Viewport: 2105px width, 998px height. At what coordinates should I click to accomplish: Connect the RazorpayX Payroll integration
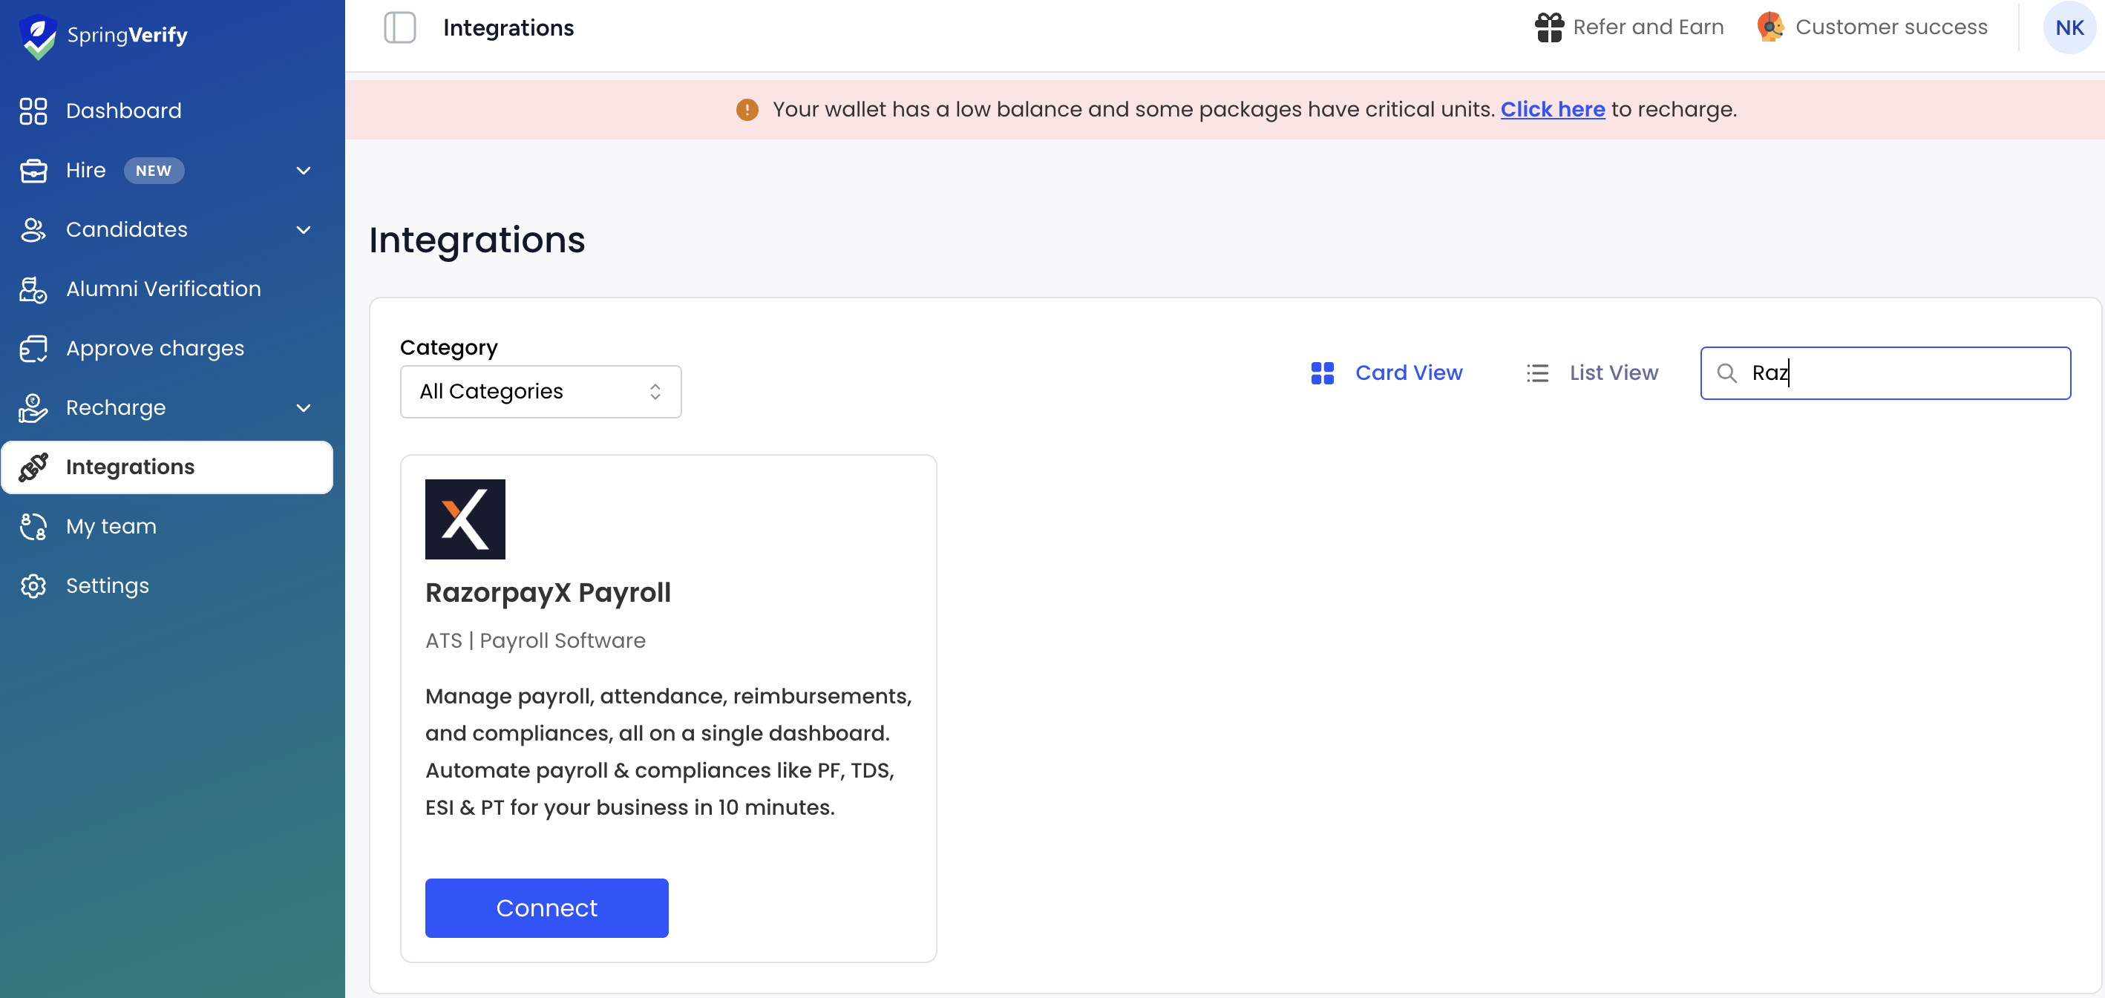click(547, 908)
